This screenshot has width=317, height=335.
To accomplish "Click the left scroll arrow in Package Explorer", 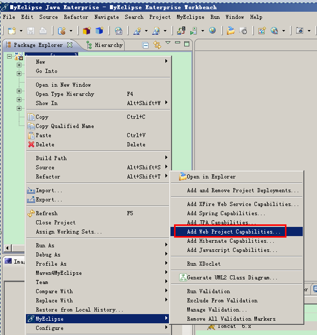I will pos(8,248).
